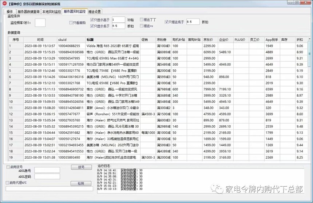Click the proxy API address field
313x203 pixels.
pos(49,189)
